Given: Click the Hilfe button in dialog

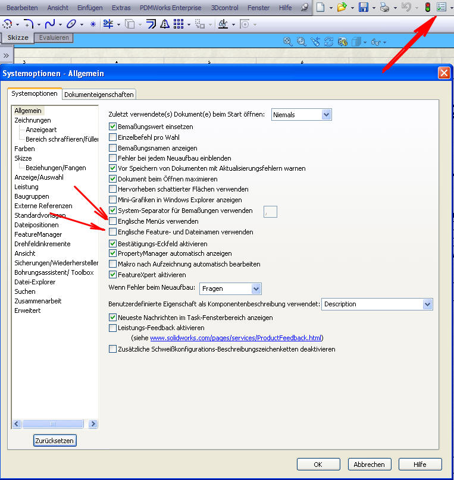Looking at the screenshot, I should 420,464.
